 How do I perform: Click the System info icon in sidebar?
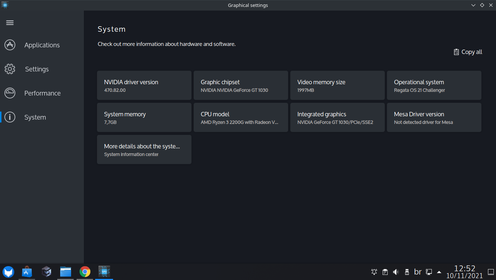[10, 117]
